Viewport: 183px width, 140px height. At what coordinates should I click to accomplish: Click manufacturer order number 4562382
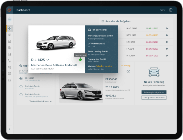pyautogui.click(x=111, y=96)
